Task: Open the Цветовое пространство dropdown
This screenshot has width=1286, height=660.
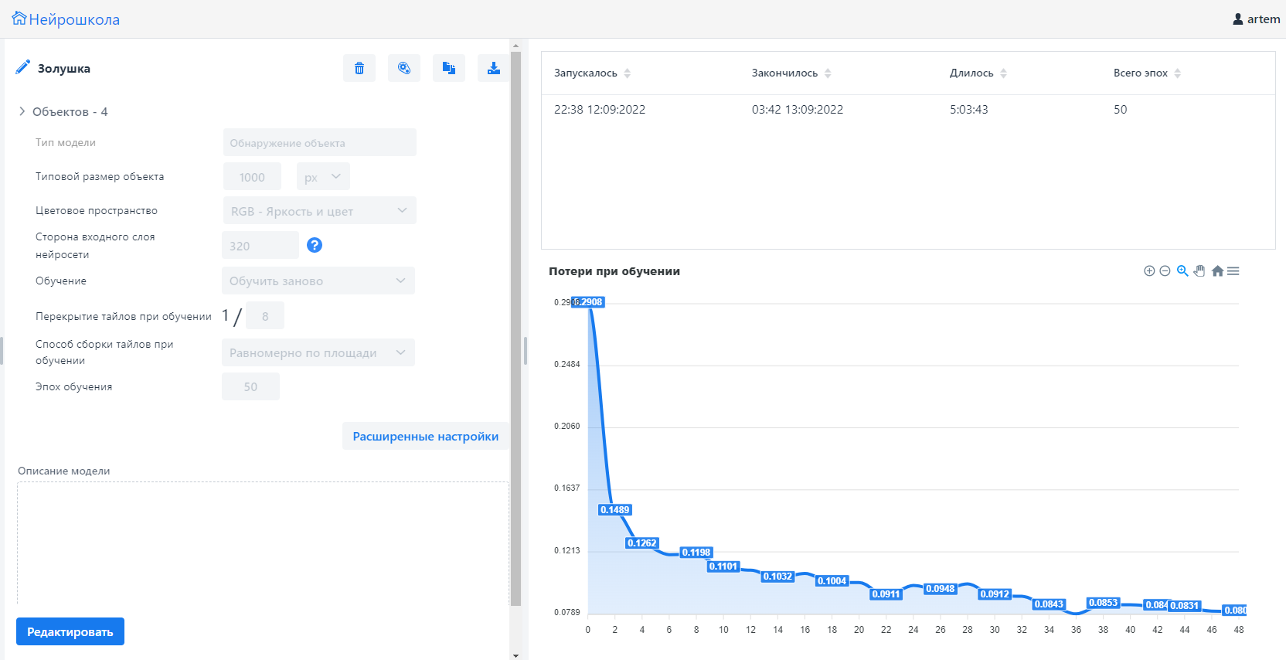Action: coord(319,211)
